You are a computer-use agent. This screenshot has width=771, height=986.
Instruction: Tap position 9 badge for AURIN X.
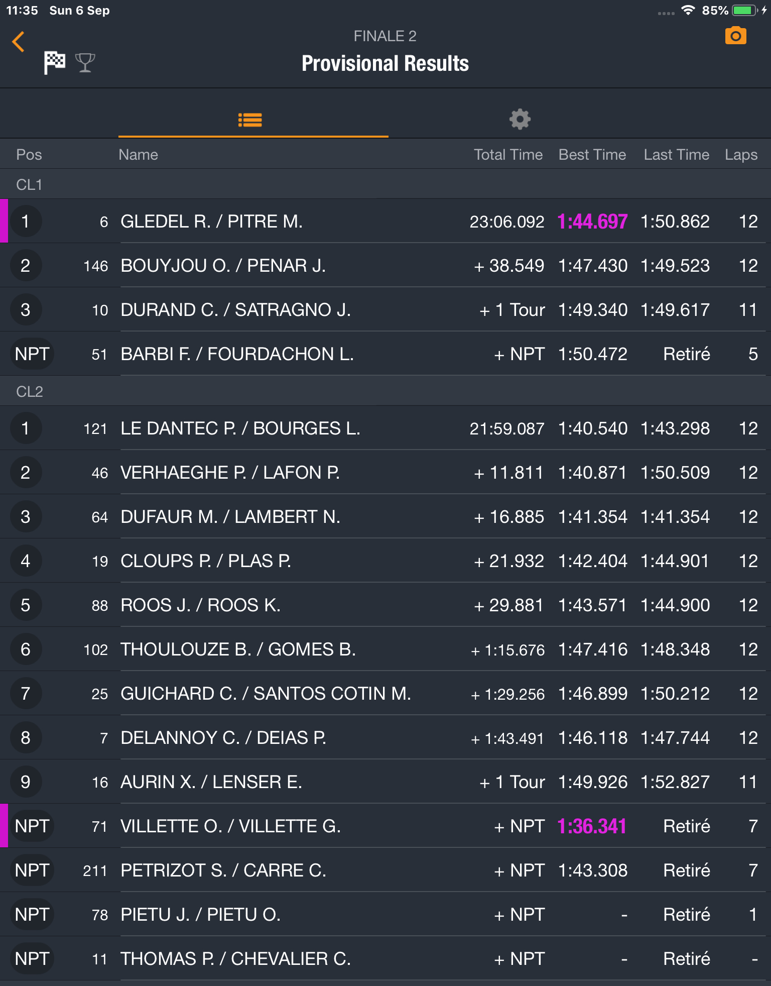pyautogui.click(x=26, y=782)
